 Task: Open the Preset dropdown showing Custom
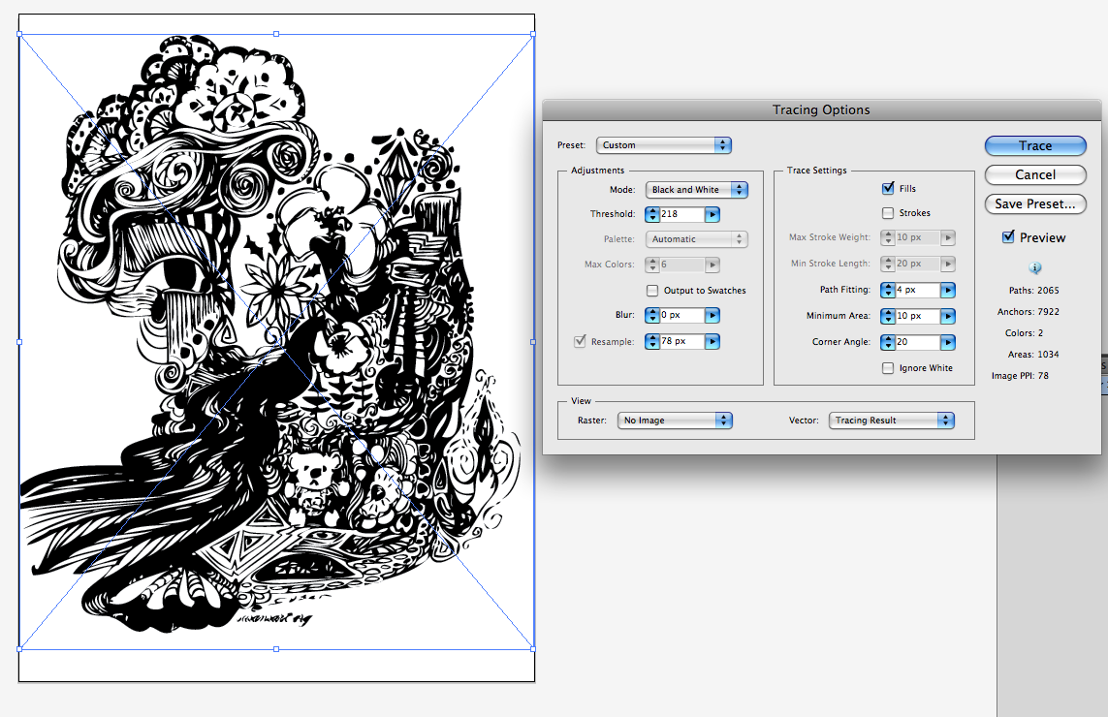tap(663, 144)
